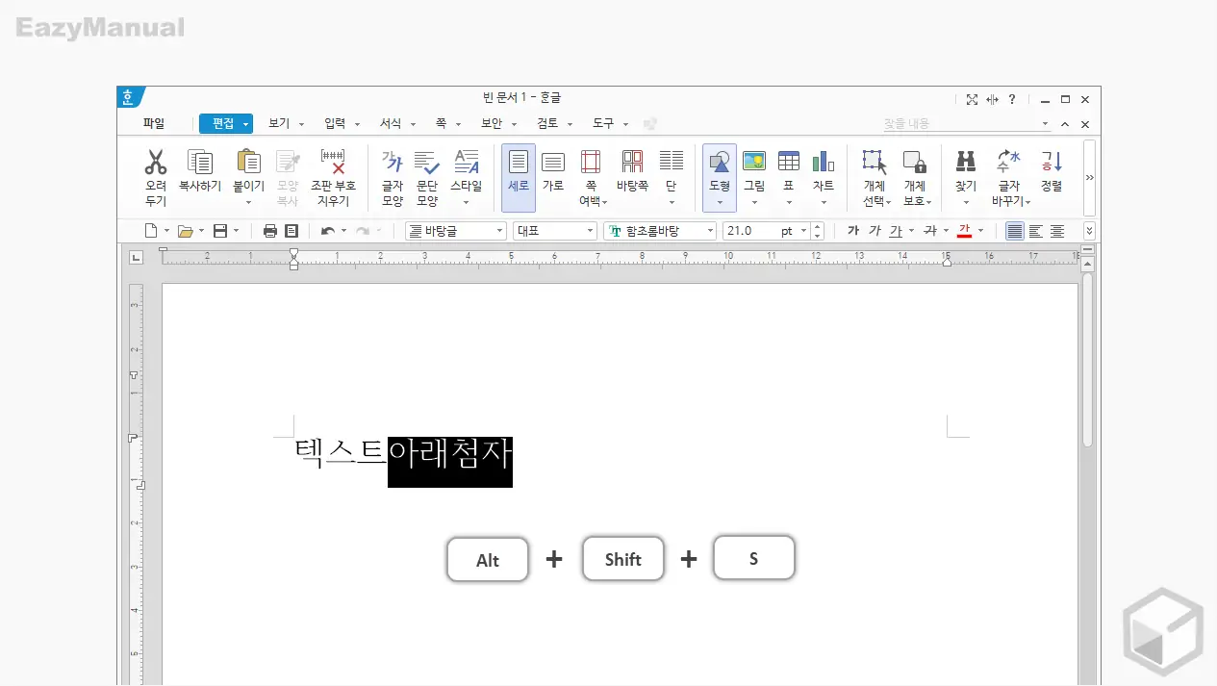This screenshot has width=1217, height=686.
Task: Select center paragraph alignment
Action: click(x=1057, y=231)
